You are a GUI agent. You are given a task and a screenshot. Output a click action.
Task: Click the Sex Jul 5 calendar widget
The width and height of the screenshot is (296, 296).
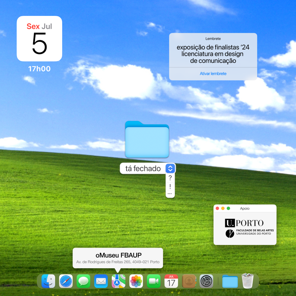coord(39,38)
